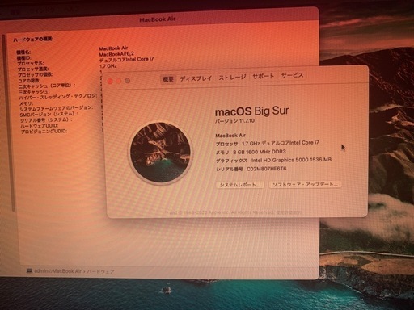Image resolution: width=414 pixels, height=310 pixels.
Task: Click the SMCバージョン（システム） label
Action: click(49, 114)
